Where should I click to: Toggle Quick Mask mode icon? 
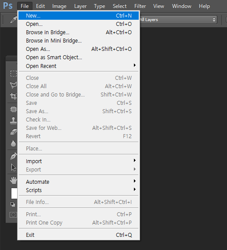(13, 214)
